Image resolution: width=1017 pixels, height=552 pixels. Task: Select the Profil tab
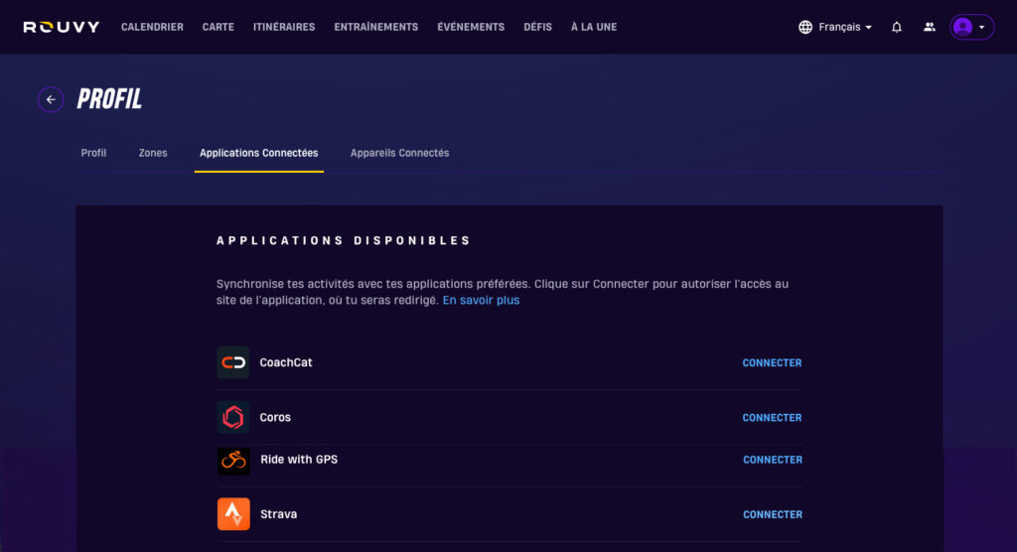coord(93,153)
